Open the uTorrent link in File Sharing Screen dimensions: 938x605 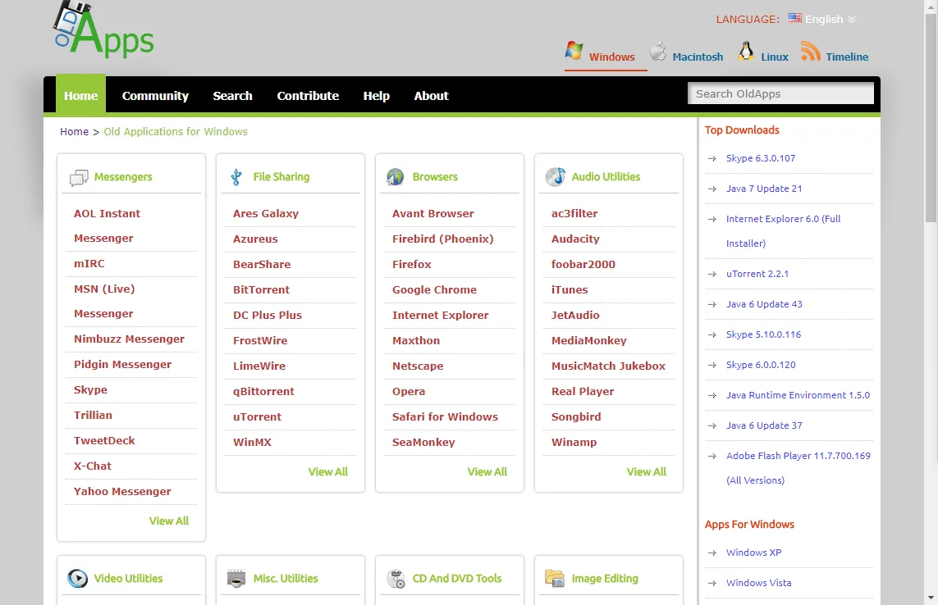[257, 416]
